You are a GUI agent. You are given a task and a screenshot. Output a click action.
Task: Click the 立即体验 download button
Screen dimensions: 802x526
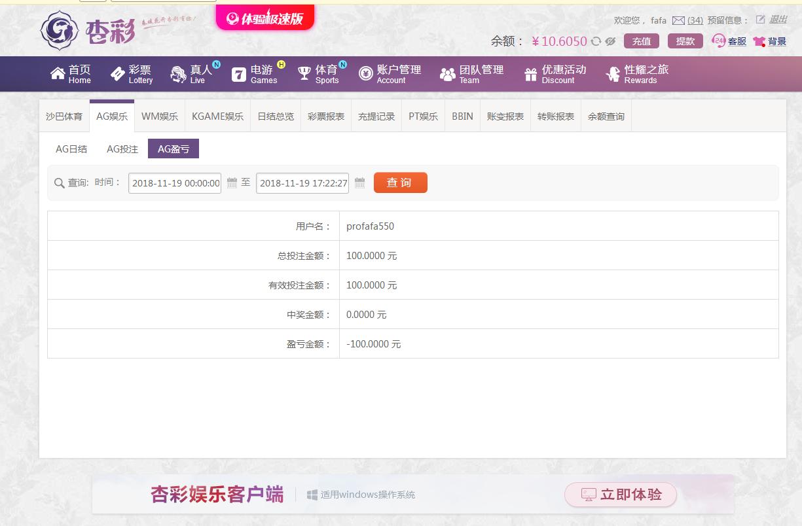(x=621, y=495)
